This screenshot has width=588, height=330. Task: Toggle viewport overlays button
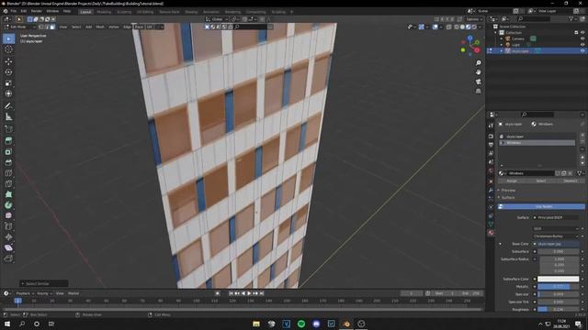click(x=435, y=27)
